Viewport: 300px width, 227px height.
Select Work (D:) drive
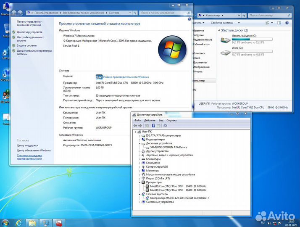pos(246,51)
